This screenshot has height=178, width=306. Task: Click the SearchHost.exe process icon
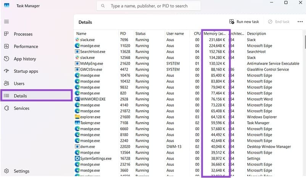[x=77, y=51]
